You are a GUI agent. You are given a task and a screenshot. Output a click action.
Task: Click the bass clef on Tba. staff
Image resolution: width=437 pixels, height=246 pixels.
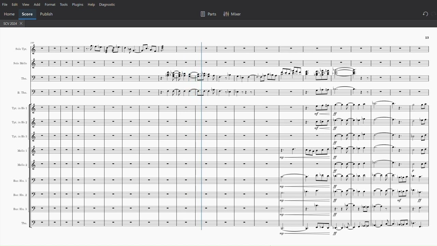[33, 222]
